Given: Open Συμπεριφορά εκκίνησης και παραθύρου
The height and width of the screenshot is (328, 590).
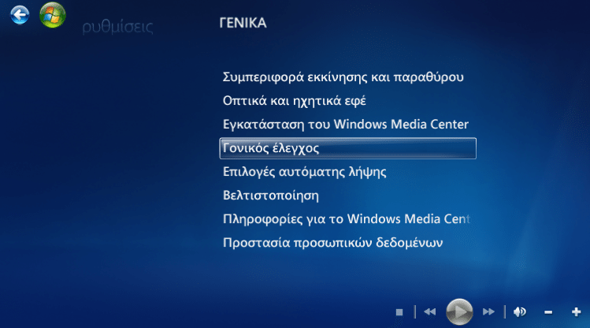Looking at the screenshot, I should click(343, 77).
